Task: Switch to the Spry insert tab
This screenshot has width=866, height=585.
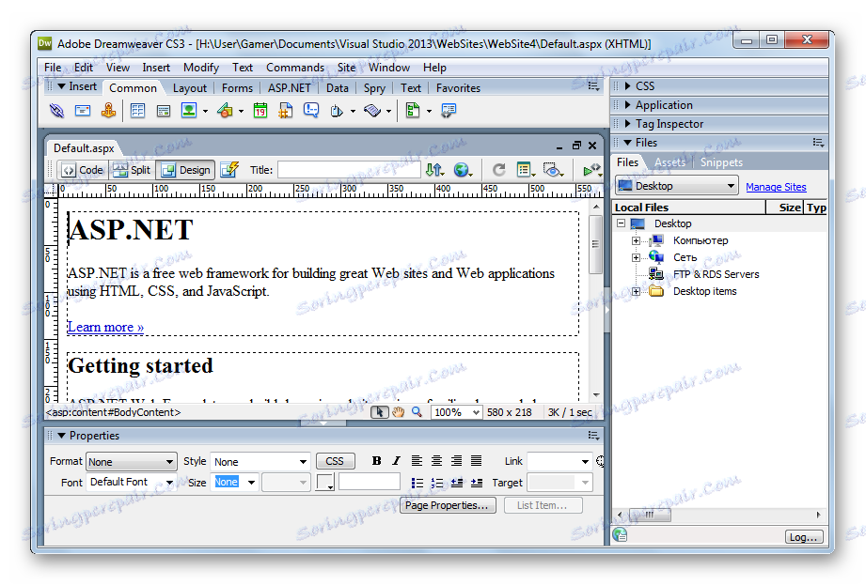Action: (374, 88)
